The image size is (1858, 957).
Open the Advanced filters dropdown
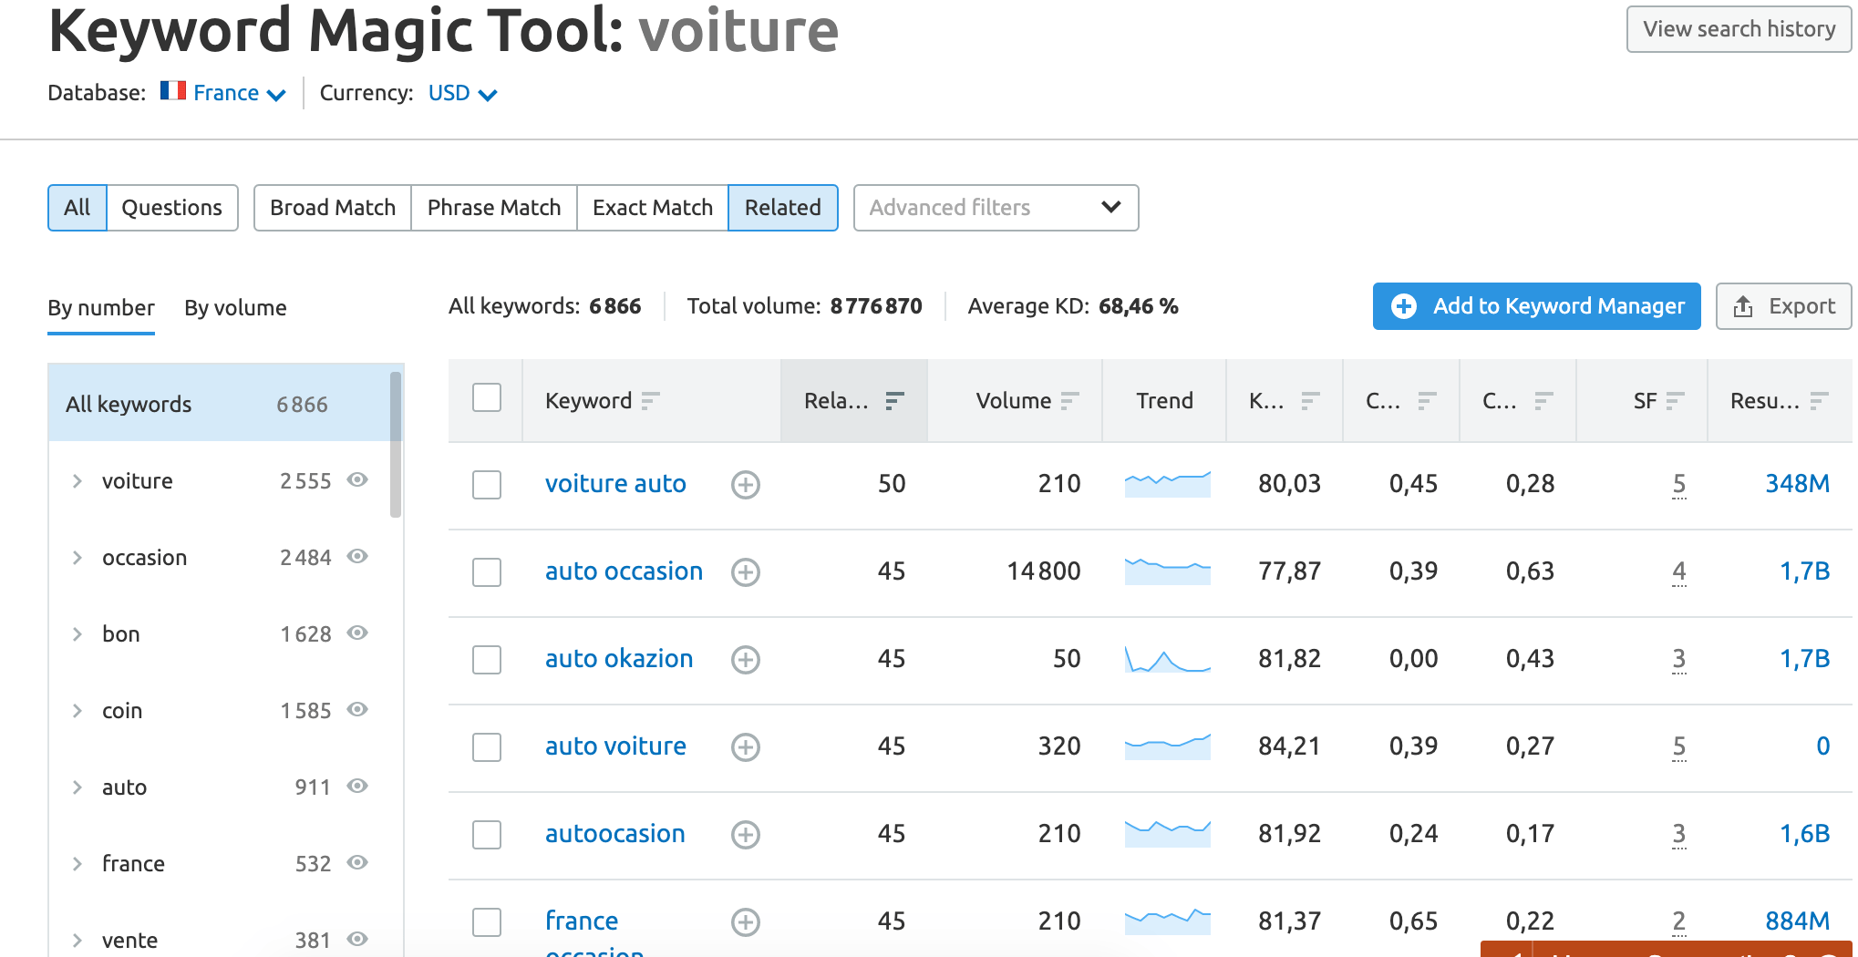pos(995,208)
